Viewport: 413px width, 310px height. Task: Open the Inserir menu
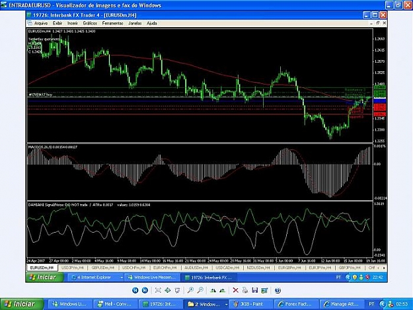73,23
